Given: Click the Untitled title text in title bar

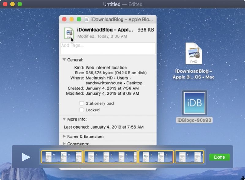Looking at the screenshot, I should [112, 4].
